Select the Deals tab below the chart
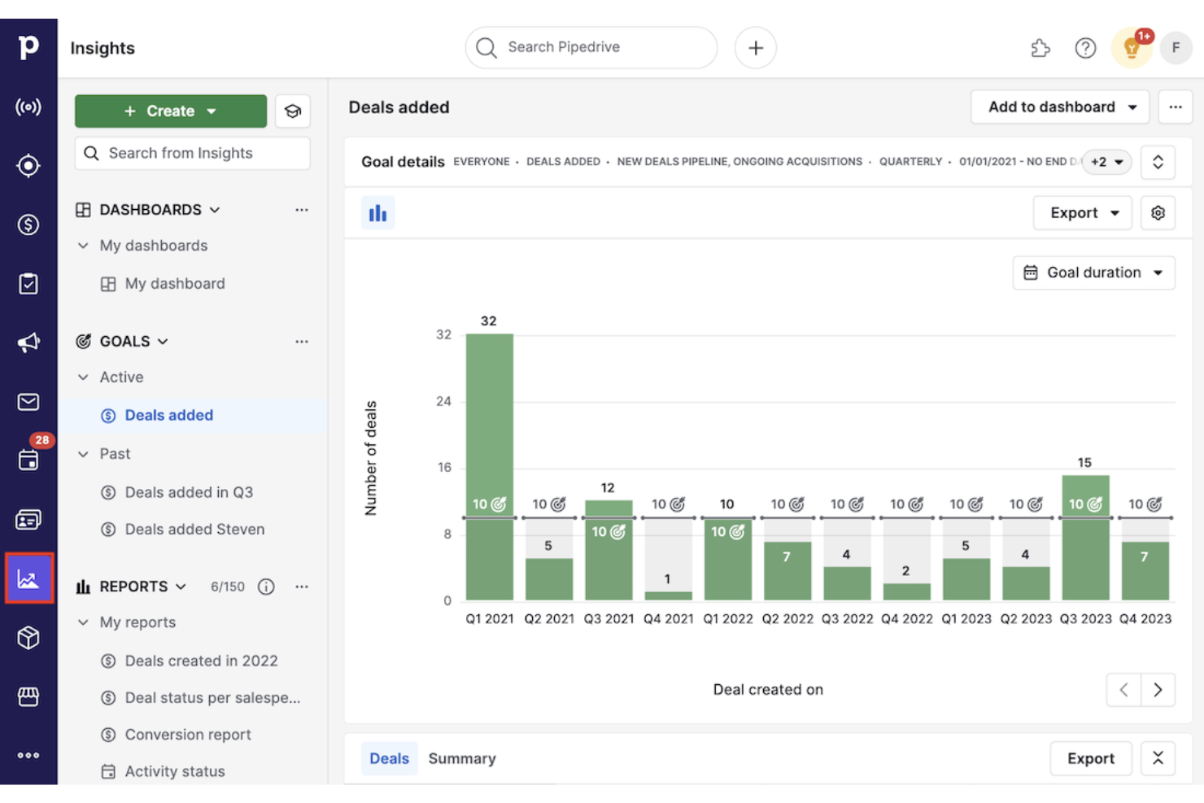Image resolution: width=1204 pixels, height=803 pixels. (389, 758)
